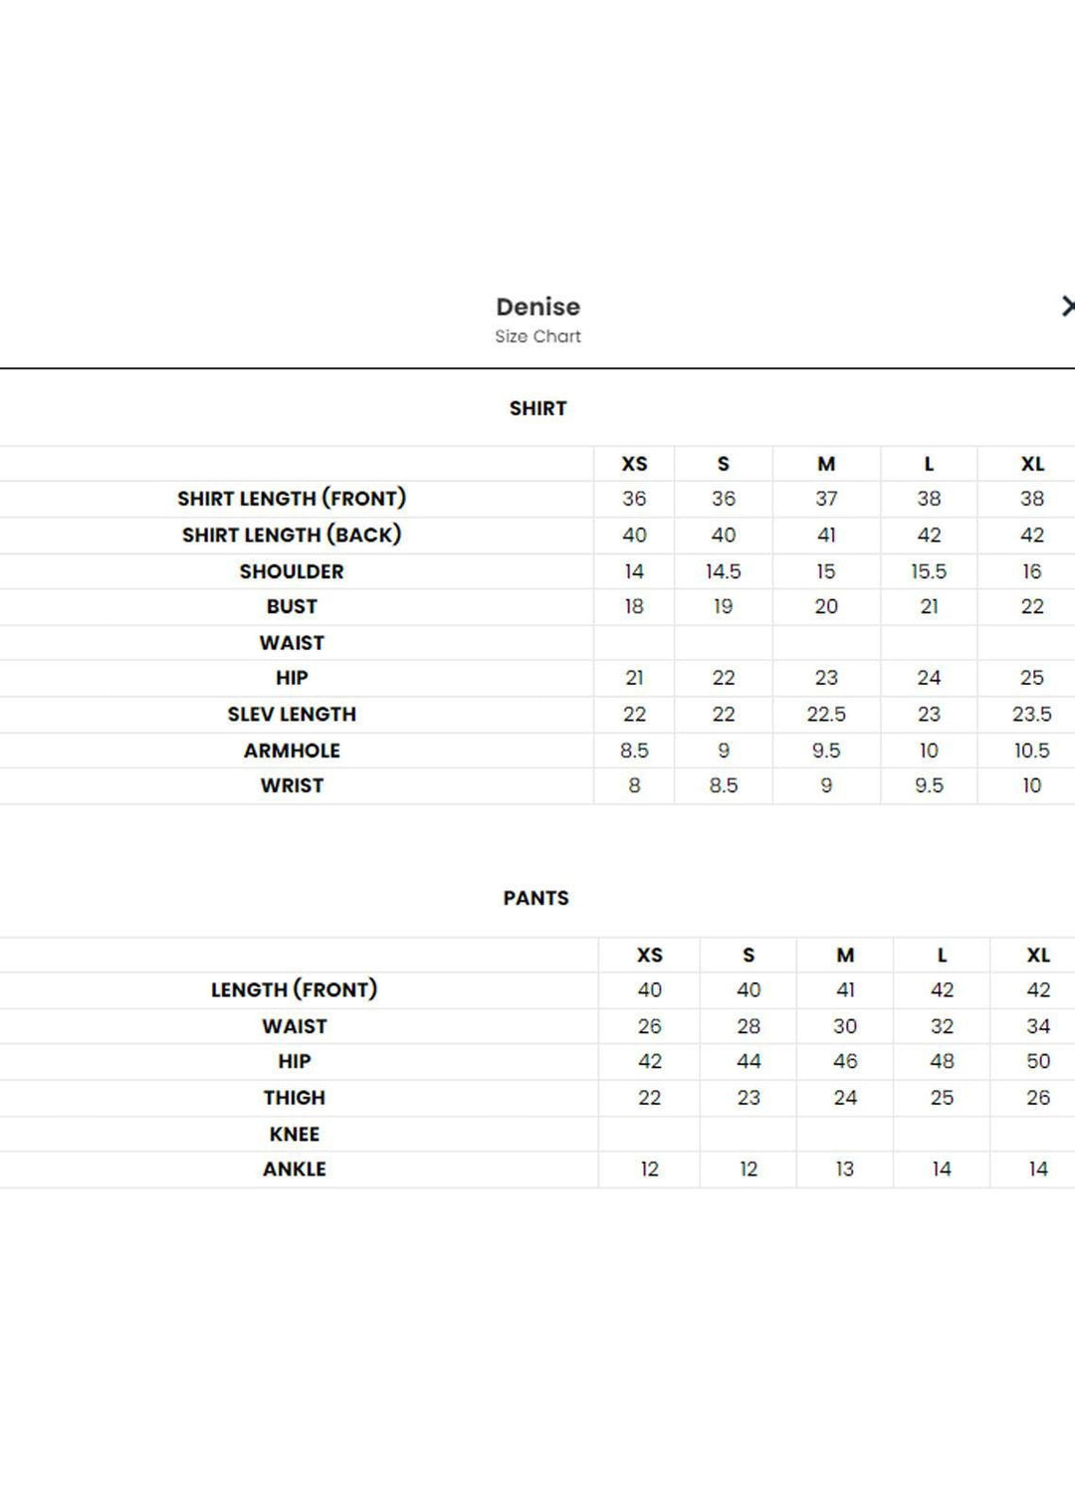The image size is (1075, 1496).
Task: Select the SHOULDER row label
Action: pyautogui.click(x=292, y=571)
